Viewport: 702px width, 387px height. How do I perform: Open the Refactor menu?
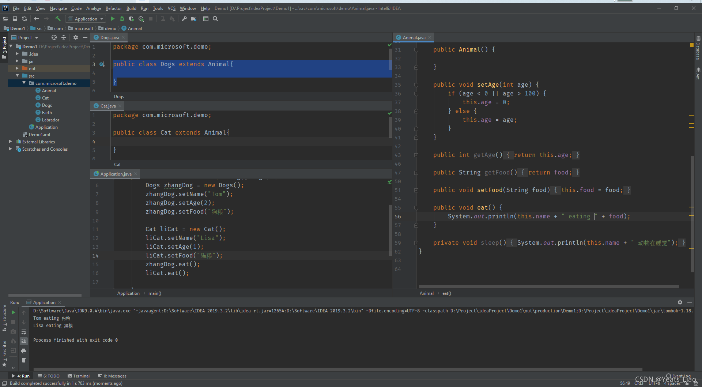click(x=113, y=8)
